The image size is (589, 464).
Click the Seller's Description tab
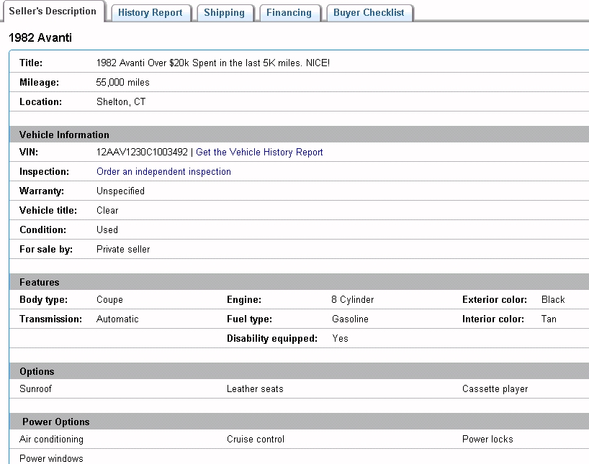tap(53, 12)
